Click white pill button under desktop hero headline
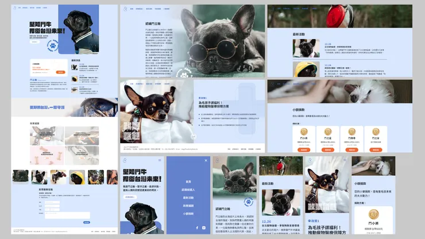The image size is (425, 239). (x=34, y=42)
